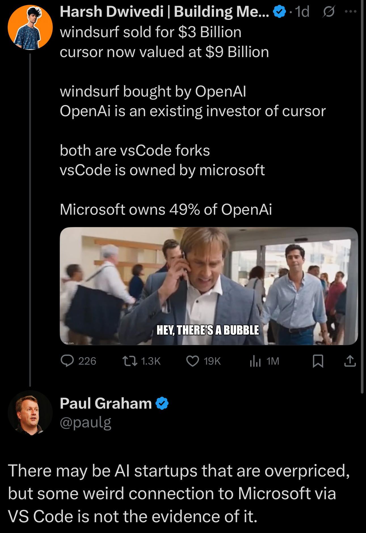Image resolution: width=366 pixels, height=533 pixels.
Task: Click the Paul Graham display name
Action: (x=106, y=403)
